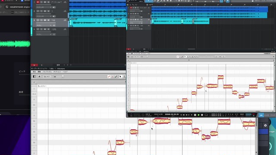Open the gear settings icon at right edge
276x155 pixels.
[x=265, y=125]
